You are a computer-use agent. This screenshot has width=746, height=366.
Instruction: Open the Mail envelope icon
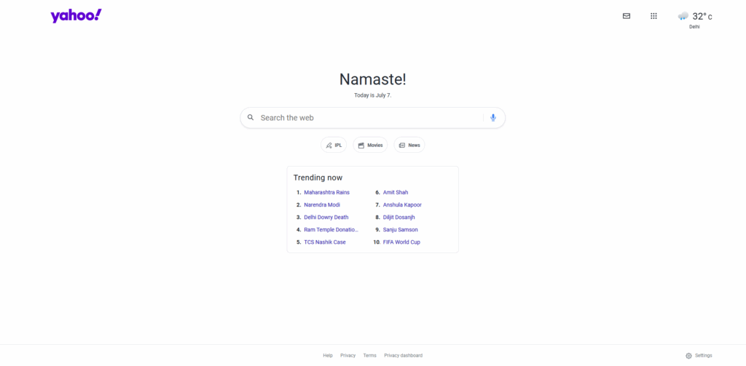(626, 16)
